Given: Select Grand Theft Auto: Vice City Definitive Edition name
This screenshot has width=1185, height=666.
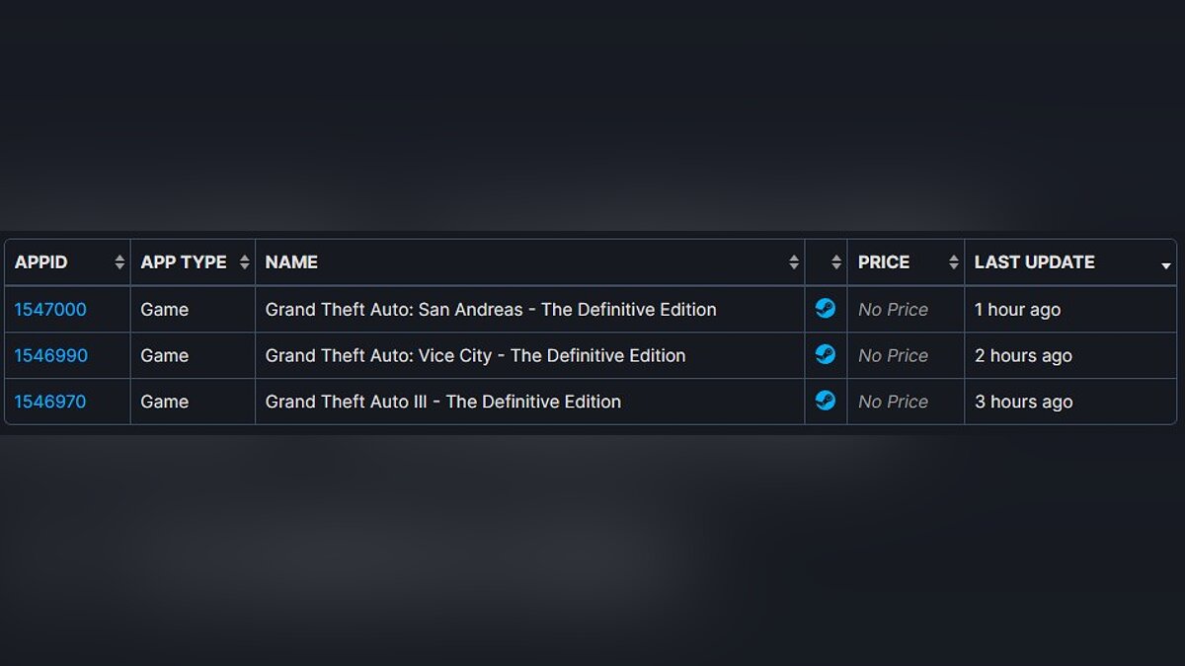Looking at the screenshot, I should pyautogui.click(x=475, y=356).
